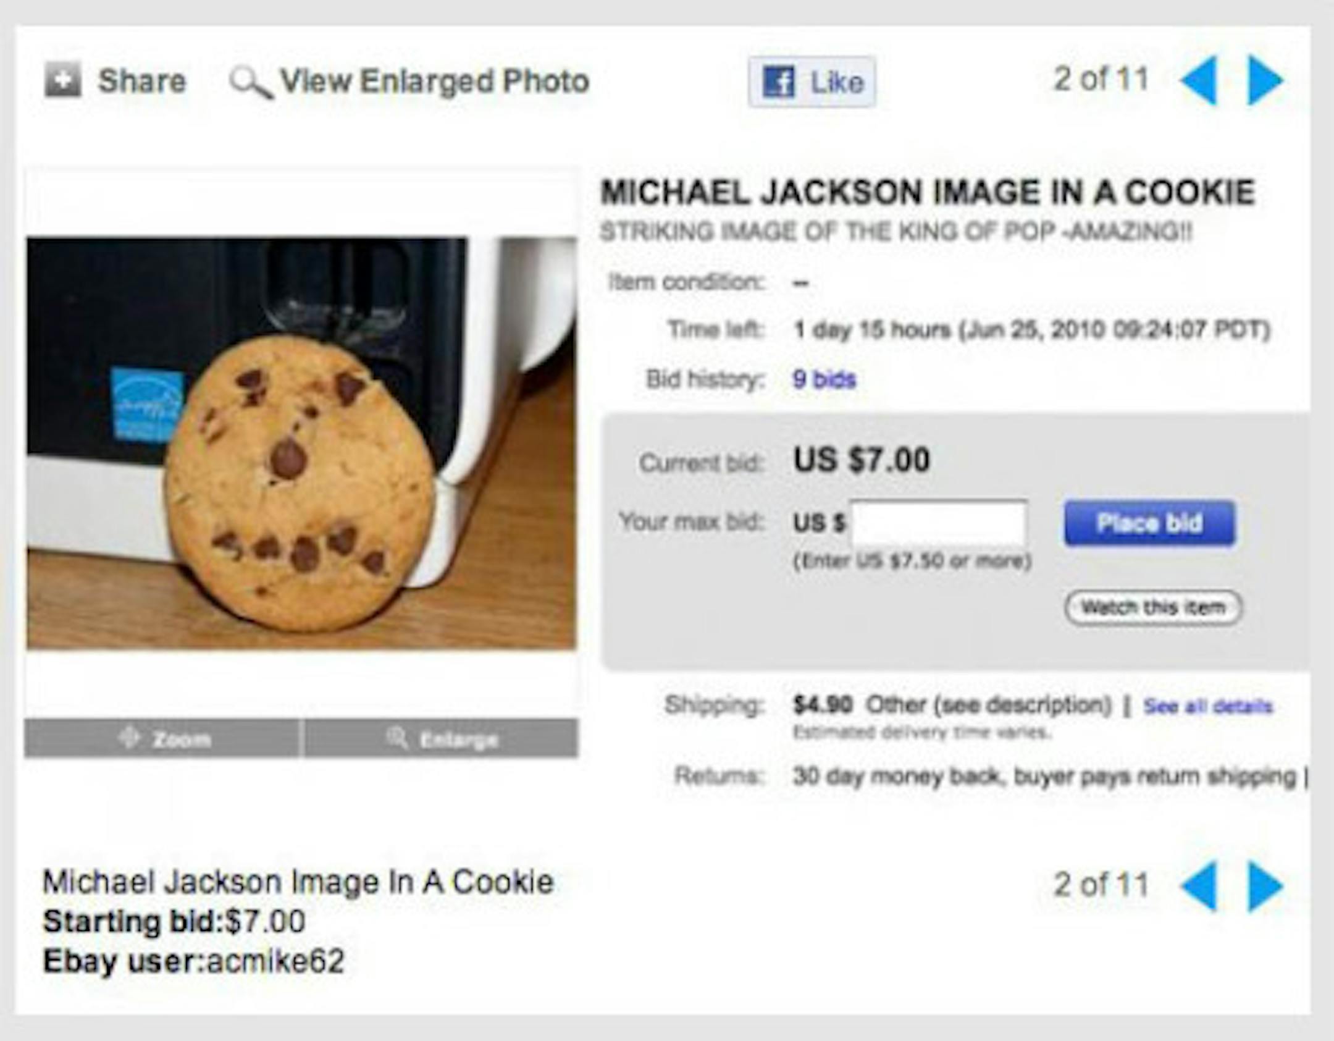Screen dimensions: 1334x1041
Task: Click the Facebook logo in Like button
Action: click(778, 82)
